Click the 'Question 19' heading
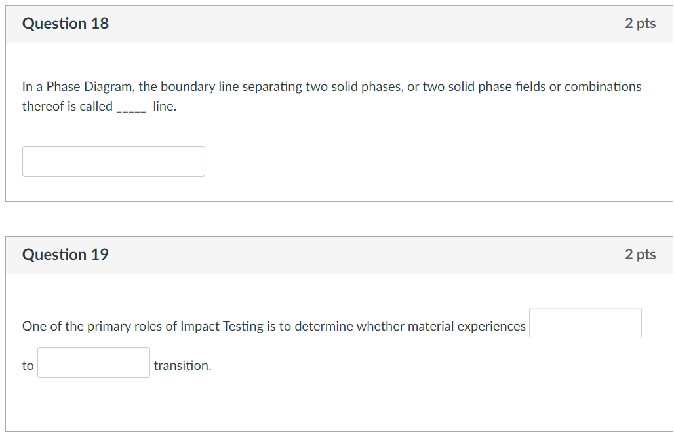 click(x=66, y=255)
